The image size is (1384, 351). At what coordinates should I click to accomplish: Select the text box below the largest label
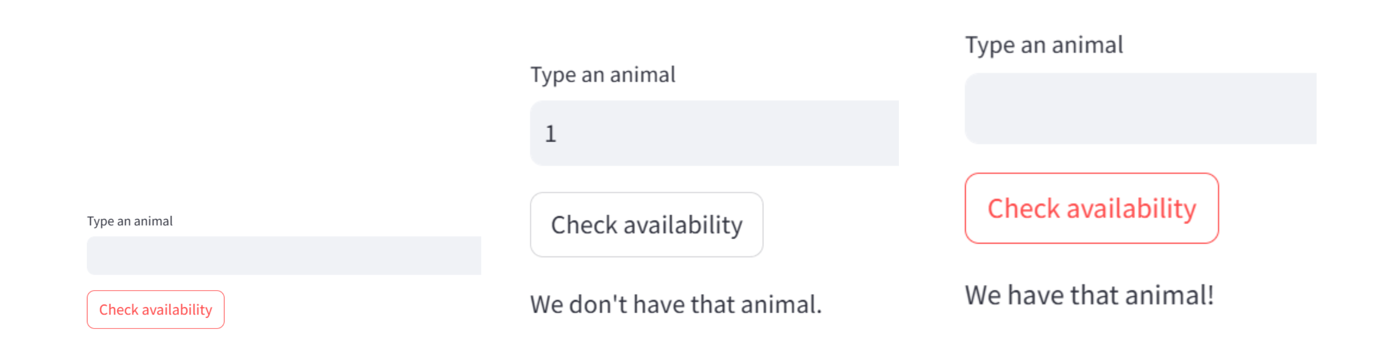[1140, 108]
